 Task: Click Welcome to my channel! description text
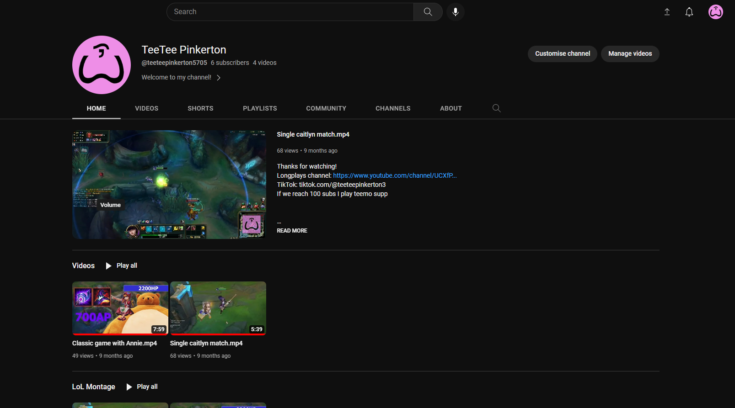click(x=176, y=78)
